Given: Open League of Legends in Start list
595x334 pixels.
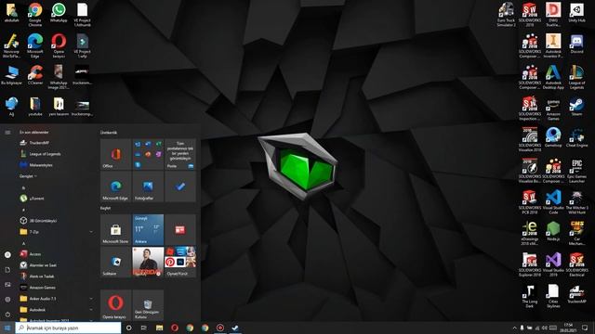Looking at the screenshot, I should point(56,154).
